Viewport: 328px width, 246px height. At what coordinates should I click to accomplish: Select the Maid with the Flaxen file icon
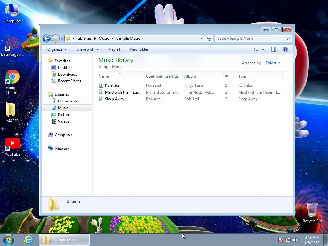click(101, 92)
